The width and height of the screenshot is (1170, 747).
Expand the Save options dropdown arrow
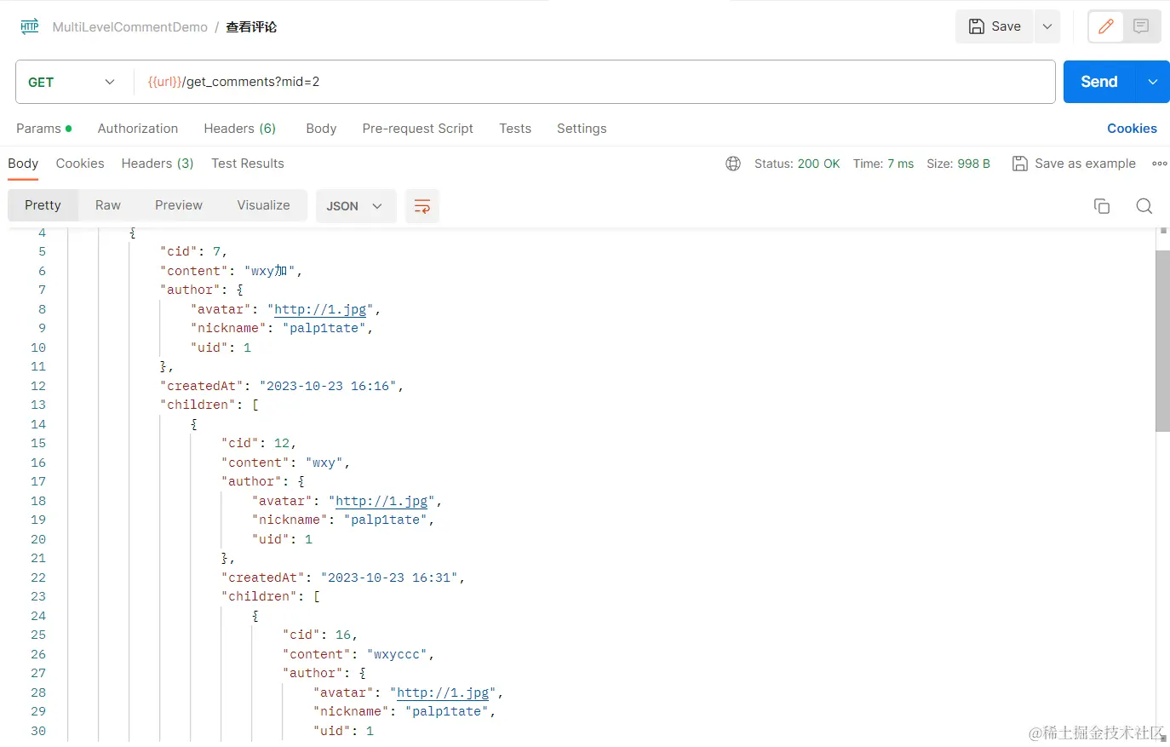point(1047,26)
